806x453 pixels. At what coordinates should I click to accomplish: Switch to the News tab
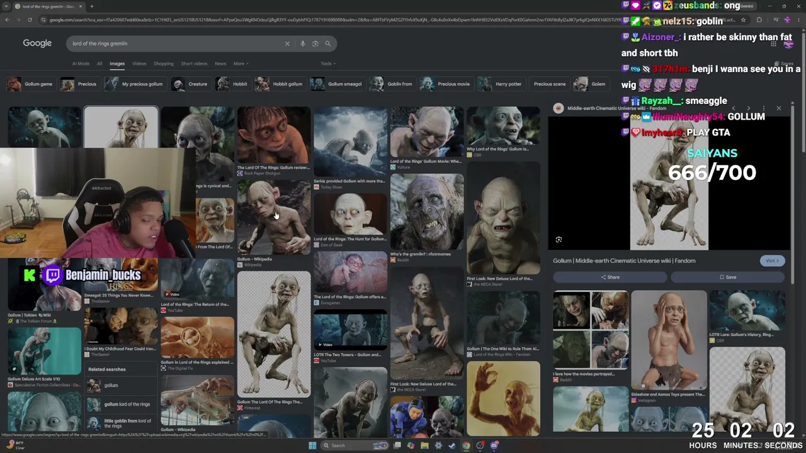[220, 64]
